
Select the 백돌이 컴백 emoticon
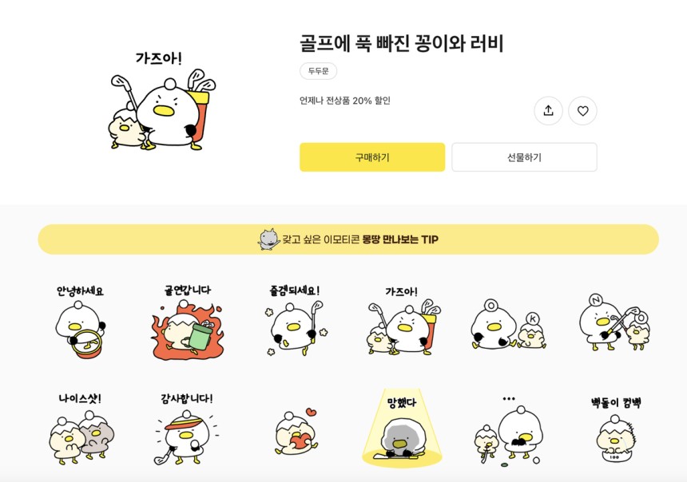click(x=615, y=429)
